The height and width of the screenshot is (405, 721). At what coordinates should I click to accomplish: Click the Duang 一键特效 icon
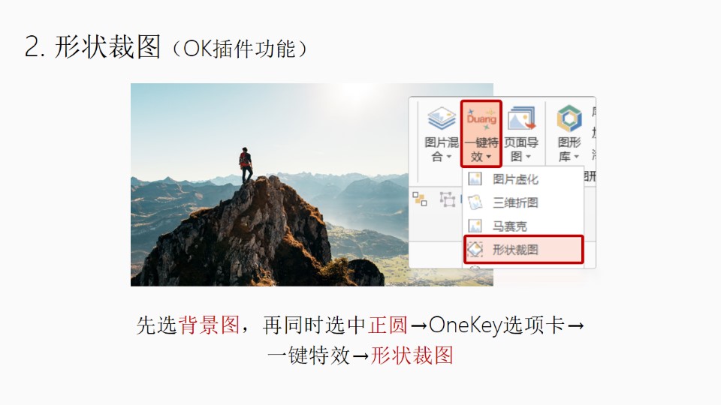[481, 119]
